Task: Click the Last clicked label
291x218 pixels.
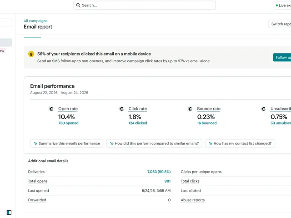Action: 191,191
